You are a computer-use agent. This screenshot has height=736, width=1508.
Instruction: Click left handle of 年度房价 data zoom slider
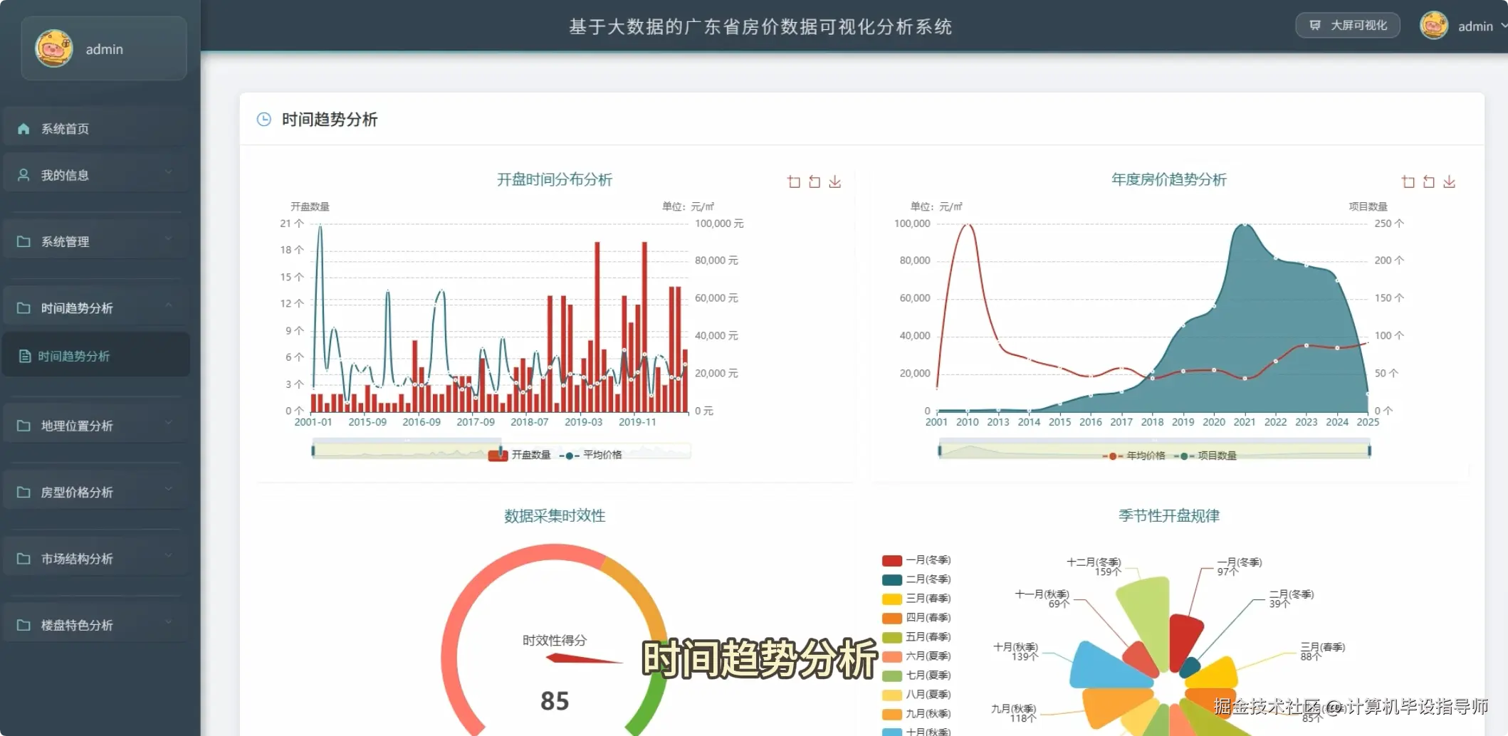[x=940, y=451]
